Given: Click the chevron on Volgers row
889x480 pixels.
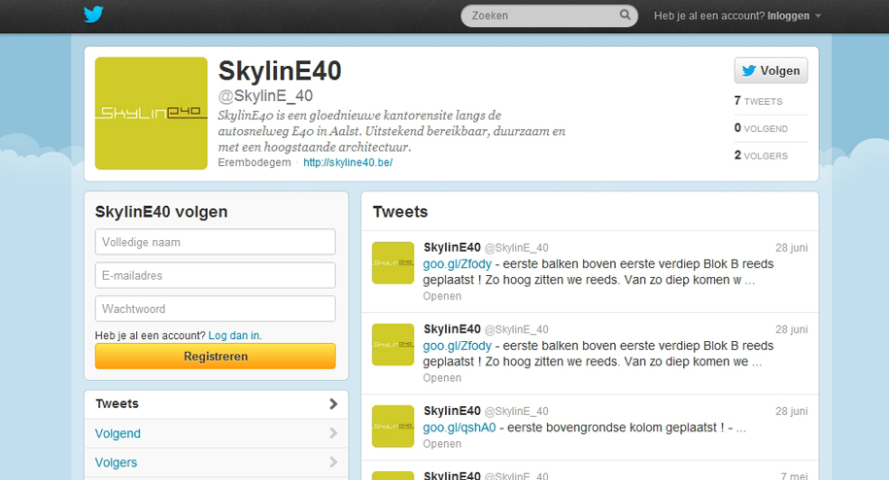Looking at the screenshot, I should point(333,463).
